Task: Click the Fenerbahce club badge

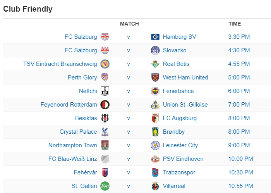Action: (155, 91)
